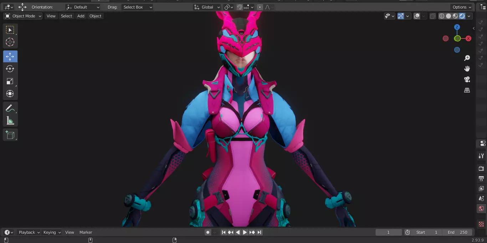Viewport: 487px width, 243px height.
Task: Switch to Material Preview shading
Action: coord(455,16)
